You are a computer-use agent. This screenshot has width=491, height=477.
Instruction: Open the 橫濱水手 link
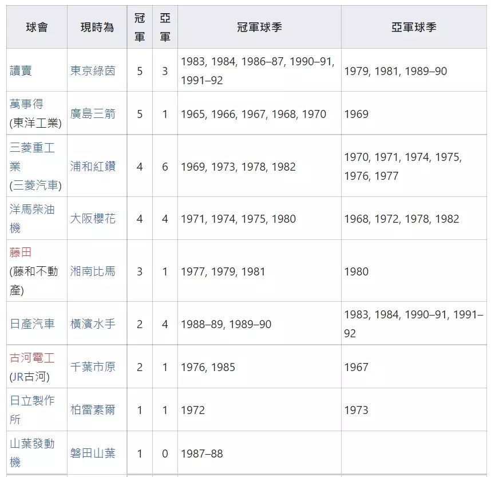click(x=93, y=324)
